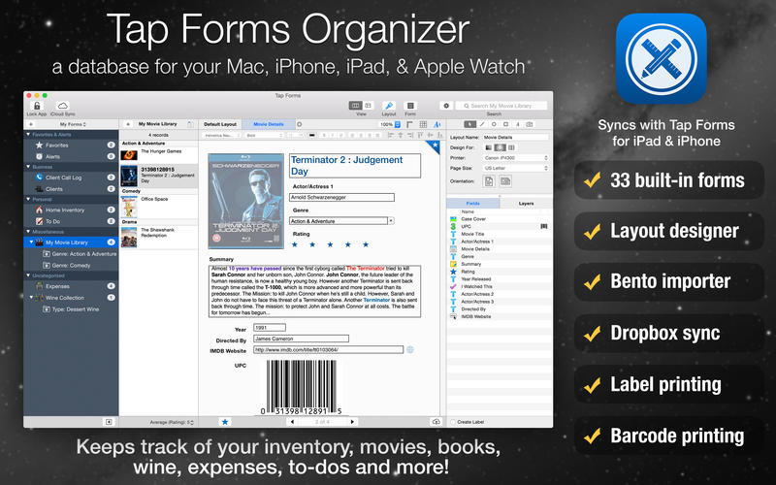Click the globe icon beside IMDB Website

click(410, 349)
